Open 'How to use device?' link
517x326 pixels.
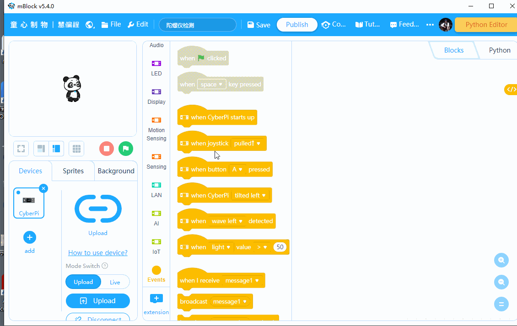[x=98, y=253]
